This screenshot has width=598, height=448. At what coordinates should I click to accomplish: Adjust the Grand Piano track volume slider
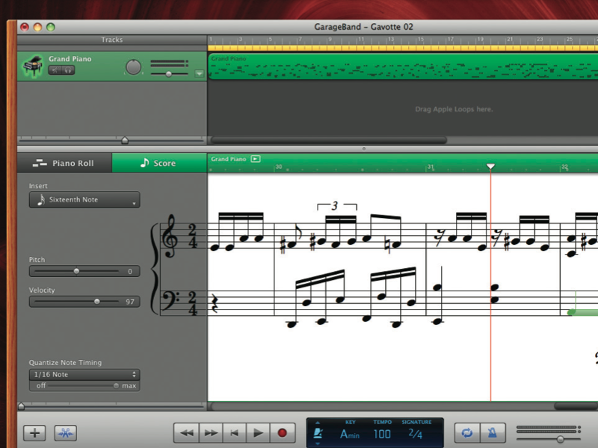coord(169,74)
